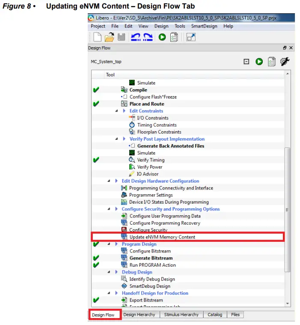
Task: Click the Programmer Settings icon
Action: pyautogui.click(x=124, y=195)
